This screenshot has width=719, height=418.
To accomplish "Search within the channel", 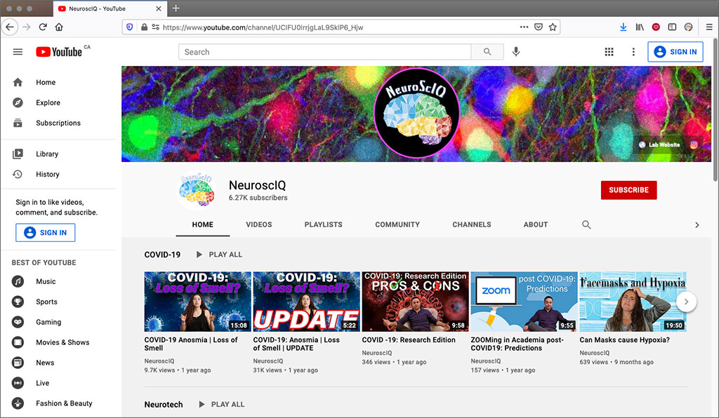I will pyautogui.click(x=586, y=225).
